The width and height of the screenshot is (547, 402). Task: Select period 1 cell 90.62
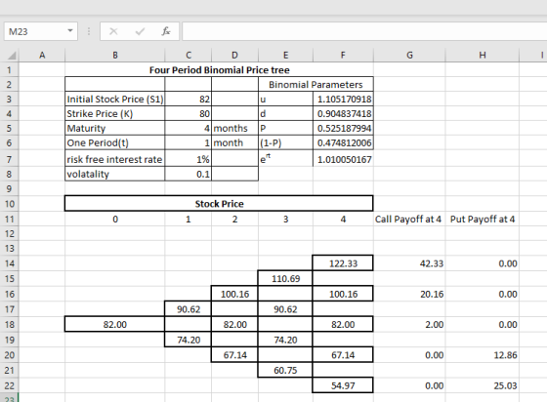[189, 309]
